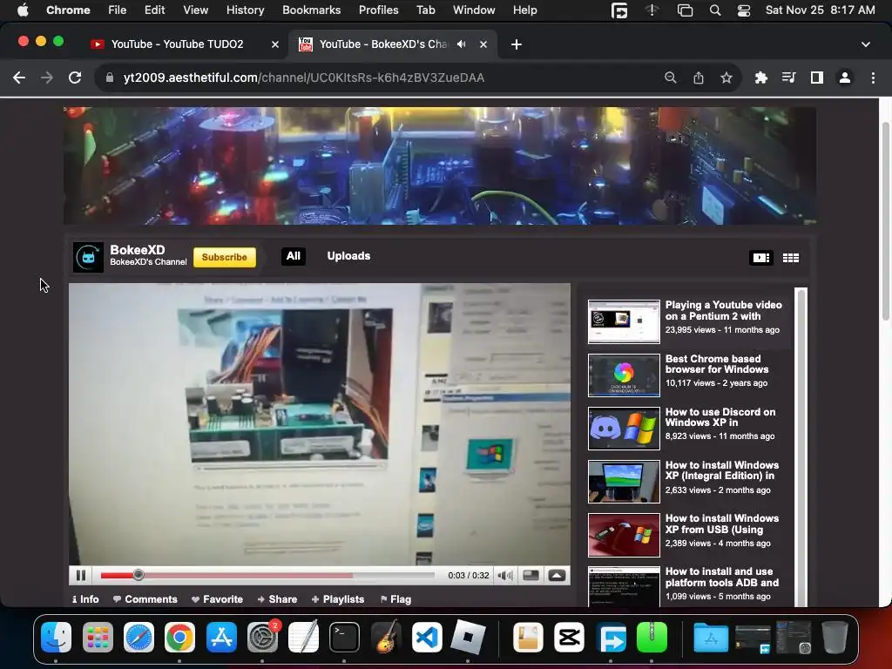Open App Store from the Dock
The width and height of the screenshot is (892, 669).
[x=220, y=637]
